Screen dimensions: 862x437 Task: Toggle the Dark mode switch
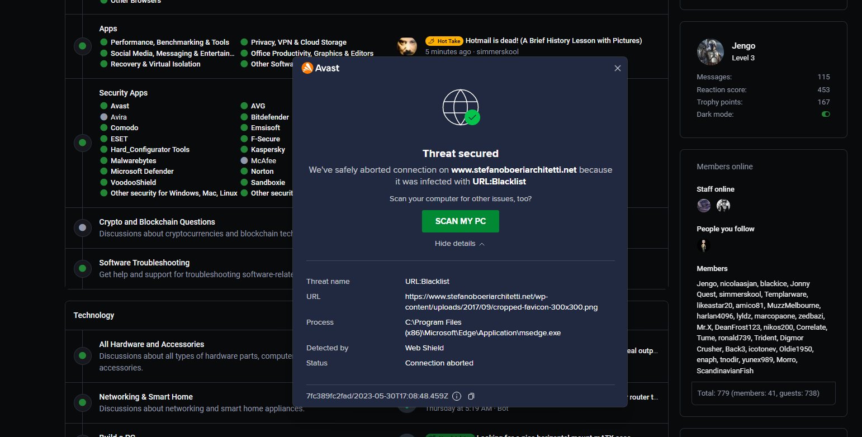point(826,114)
